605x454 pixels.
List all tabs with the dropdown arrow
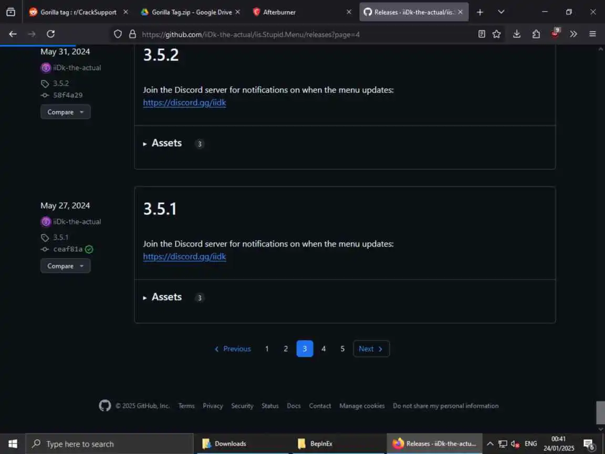click(x=501, y=12)
